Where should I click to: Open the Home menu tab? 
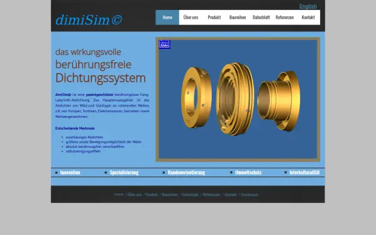coord(167,18)
